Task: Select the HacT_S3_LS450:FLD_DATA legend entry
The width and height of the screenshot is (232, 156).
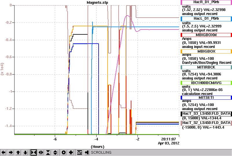Action: pos(206,114)
